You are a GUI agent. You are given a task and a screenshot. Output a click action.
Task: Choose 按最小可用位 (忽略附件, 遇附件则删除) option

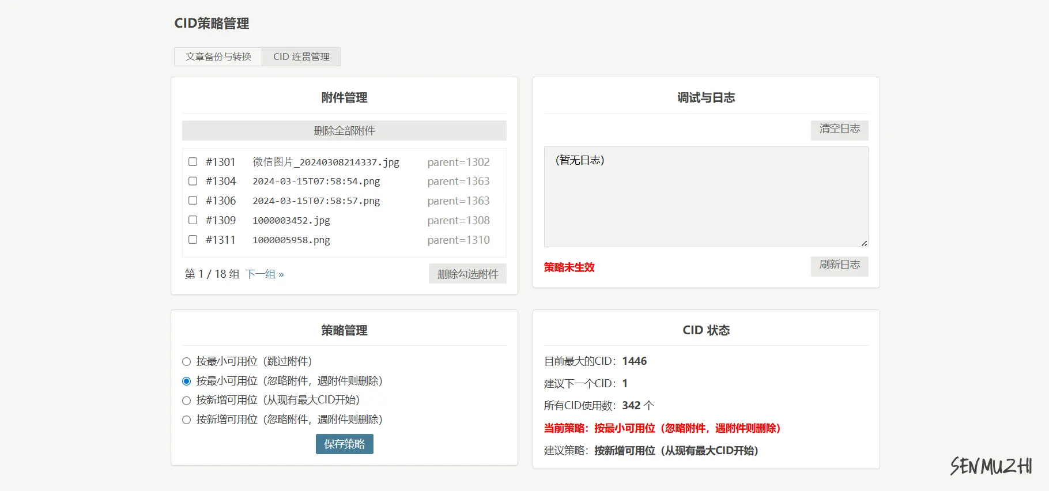pos(186,381)
